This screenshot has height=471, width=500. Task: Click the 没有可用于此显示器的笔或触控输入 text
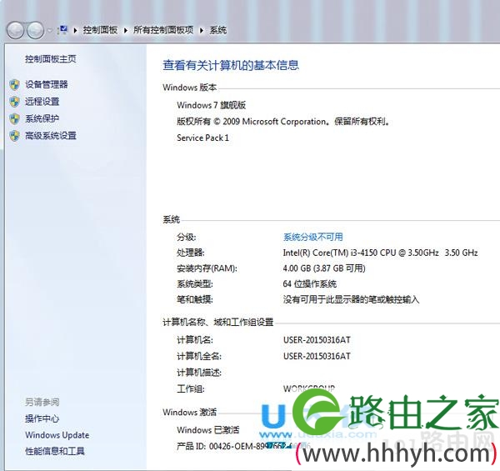351,299
